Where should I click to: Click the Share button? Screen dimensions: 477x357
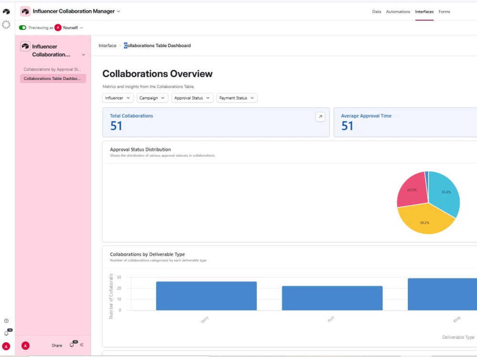[x=57, y=345]
